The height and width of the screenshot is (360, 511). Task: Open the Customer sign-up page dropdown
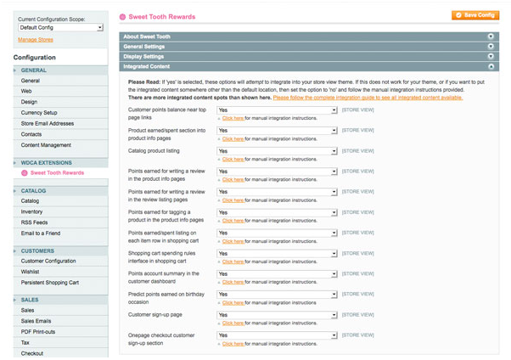[x=277, y=315]
